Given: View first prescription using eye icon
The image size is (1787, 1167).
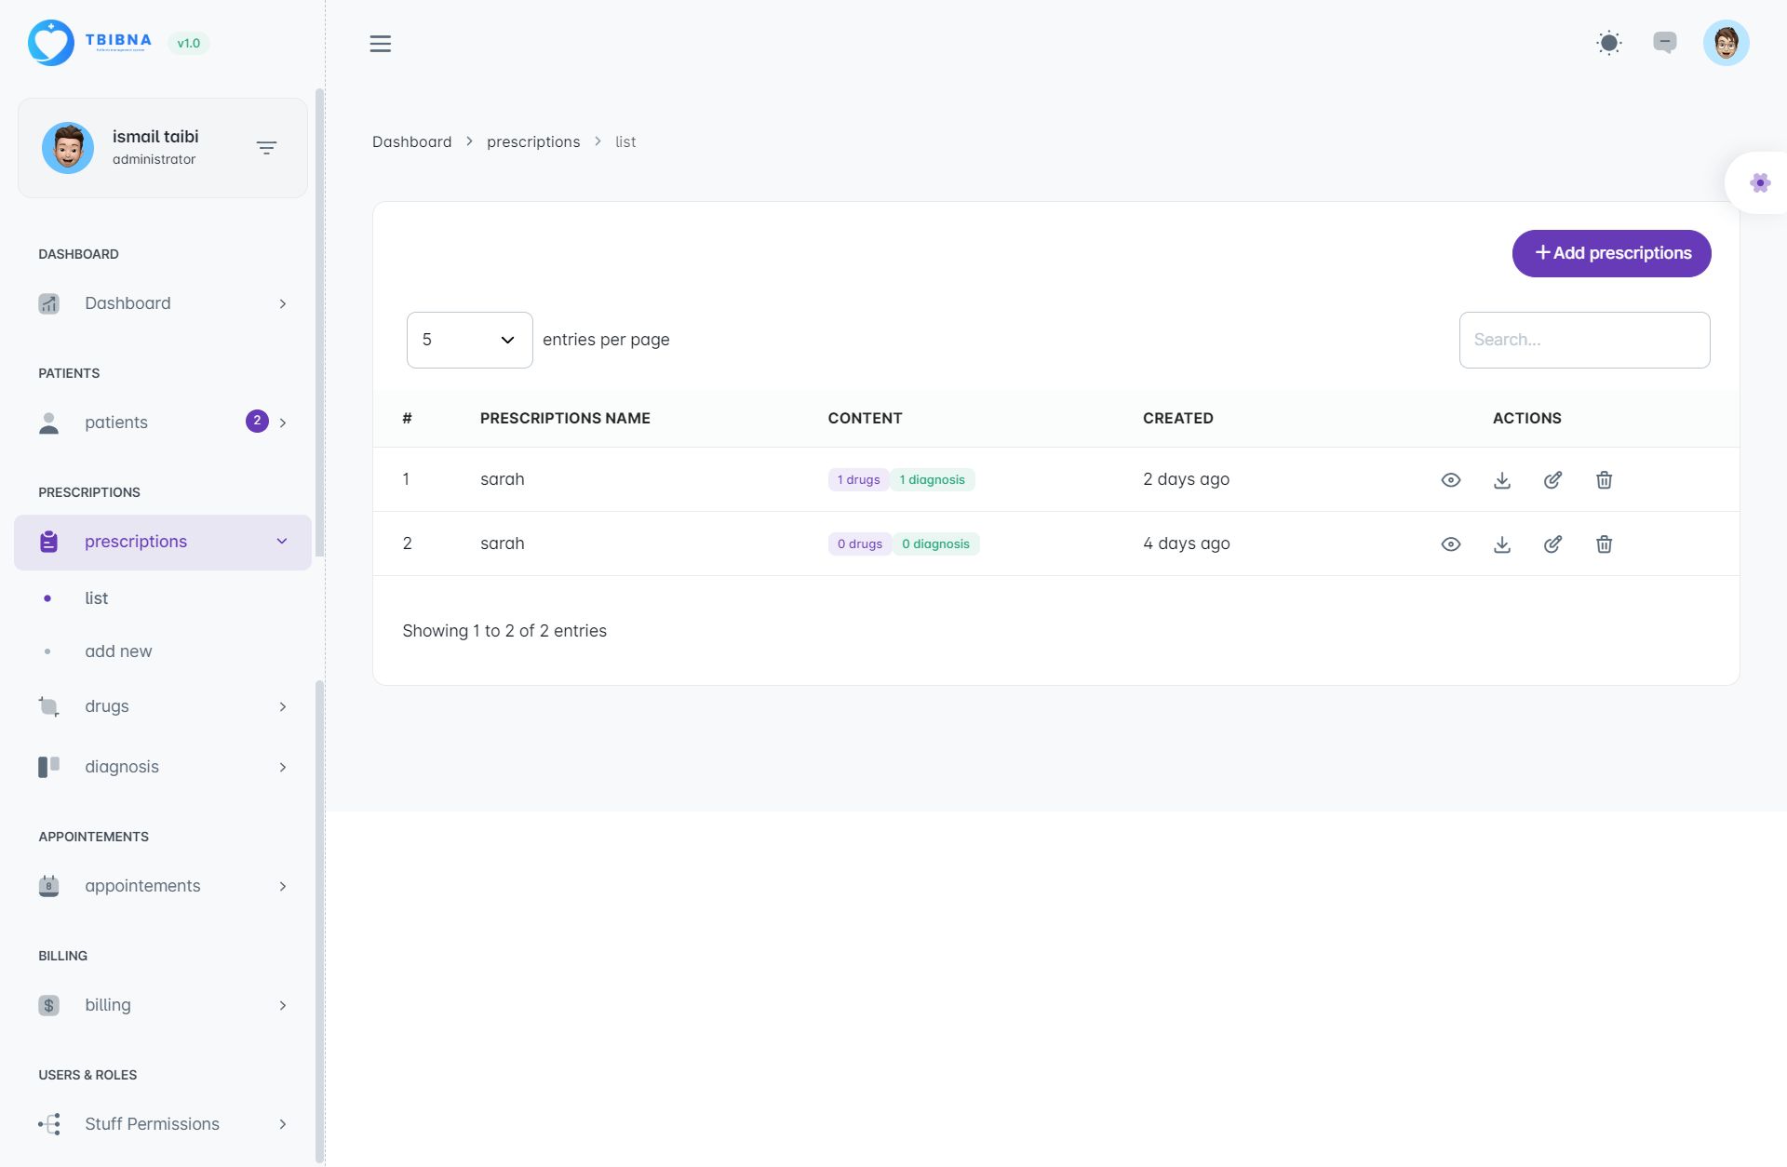Looking at the screenshot, I should (1450, 480).
